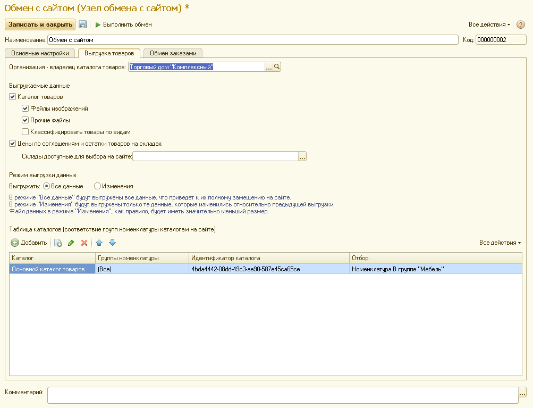Move catalog row up with arrow icon
This screenshot has height=408, width=533.
click(99, 243)
